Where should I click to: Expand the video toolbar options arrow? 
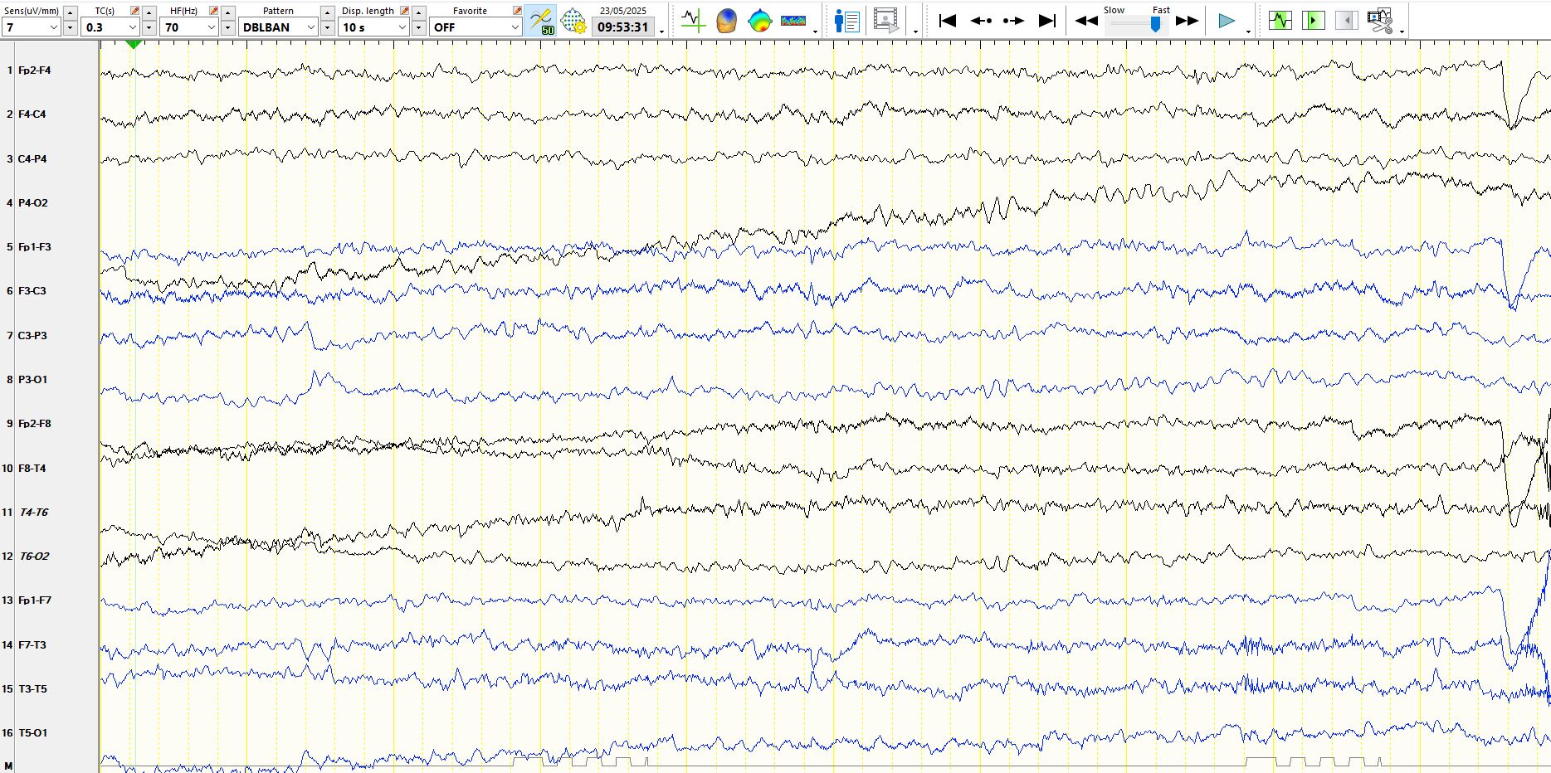[915, 32]
